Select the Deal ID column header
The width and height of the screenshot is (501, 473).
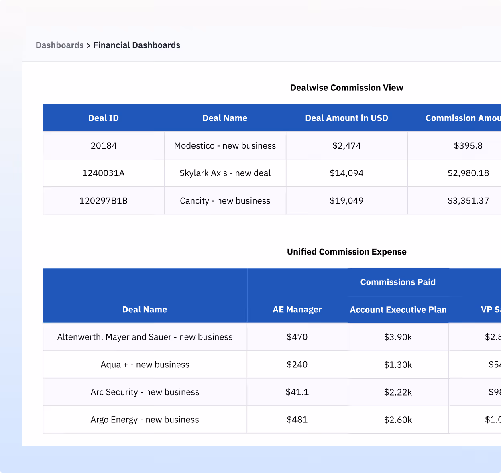(104, 118)
